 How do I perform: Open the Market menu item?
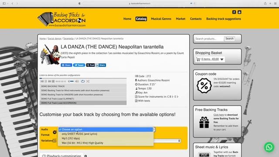(x=180, y=19)
